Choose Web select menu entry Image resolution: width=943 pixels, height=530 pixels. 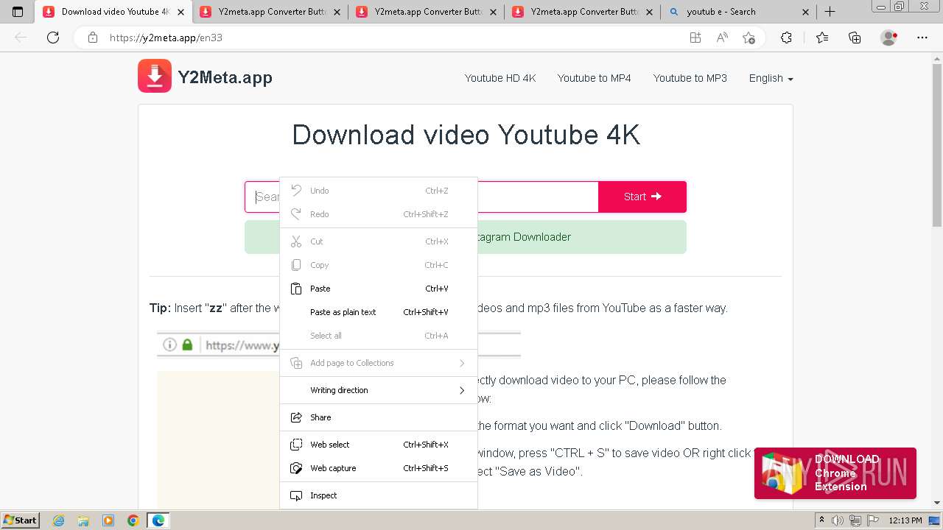coord(379,445)
